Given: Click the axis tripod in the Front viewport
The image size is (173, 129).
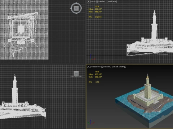Looking at the screenshot, I should tap(92, 57).
